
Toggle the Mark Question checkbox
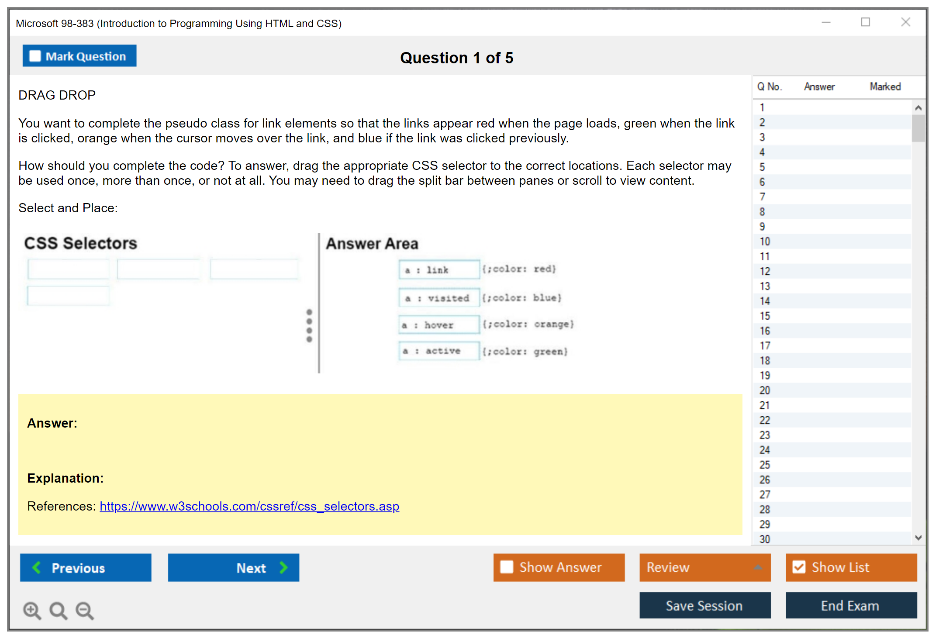(35, 56)
